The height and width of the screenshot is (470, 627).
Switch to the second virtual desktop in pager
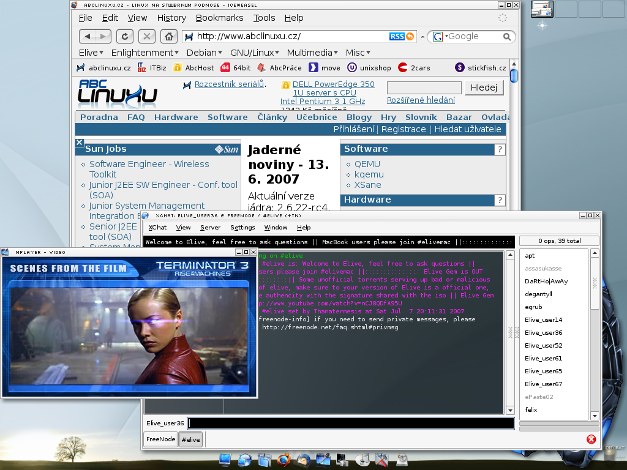point(566,9)
